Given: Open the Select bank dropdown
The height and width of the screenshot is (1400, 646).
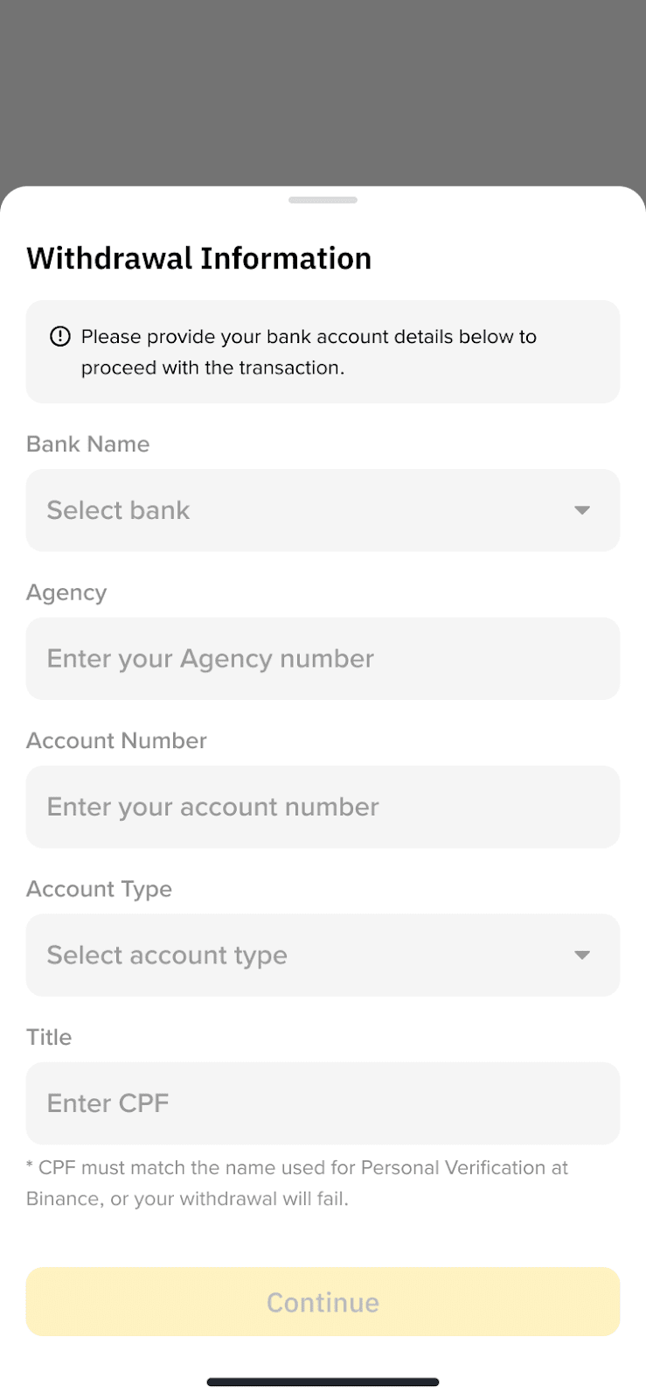Looking at the screenshot, I should click(323, 510).
